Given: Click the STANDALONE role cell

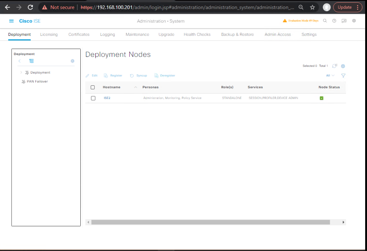Looking at the screenshot, I should click(232, 98).
